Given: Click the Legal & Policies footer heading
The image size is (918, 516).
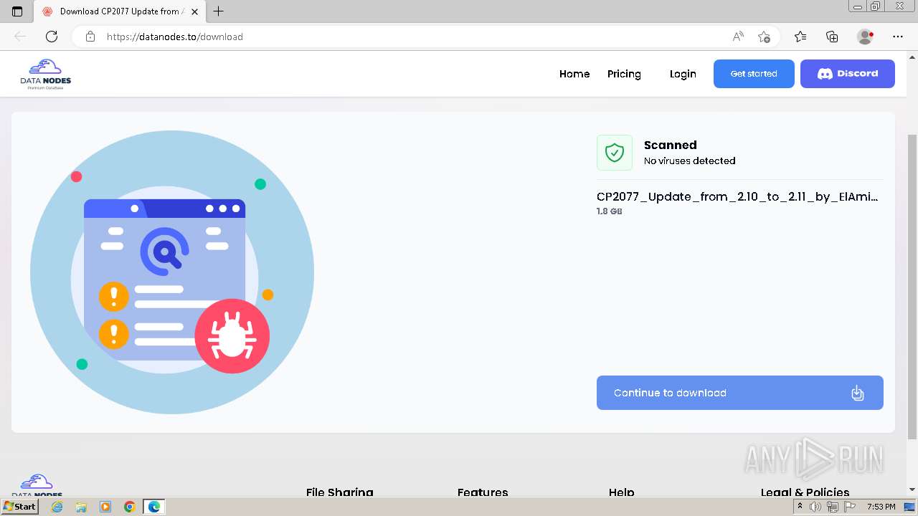Looking at the screenshot, I should point(805,492).
